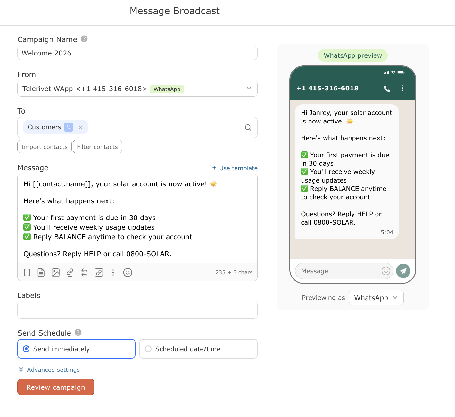Insert a variable with the brackets icon

click(27, 272)
